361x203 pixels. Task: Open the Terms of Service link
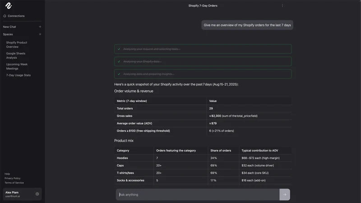[14, 183]
